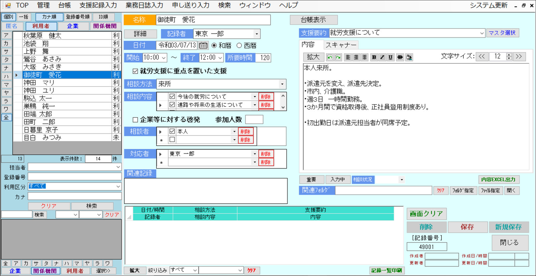Redo the edit in the content editor
The image size is (536, 276).
[x=338, y=57]
